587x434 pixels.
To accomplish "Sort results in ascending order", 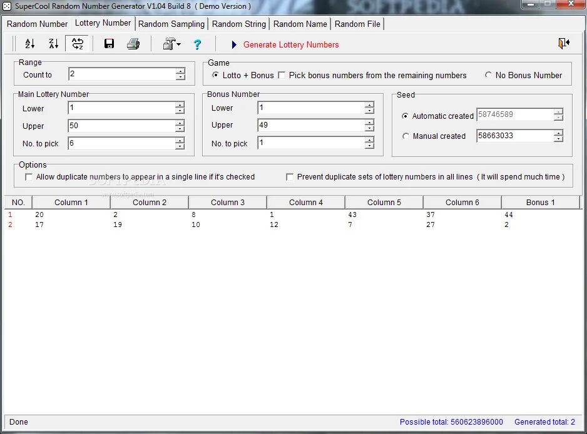I will click(x=30, y=44).
